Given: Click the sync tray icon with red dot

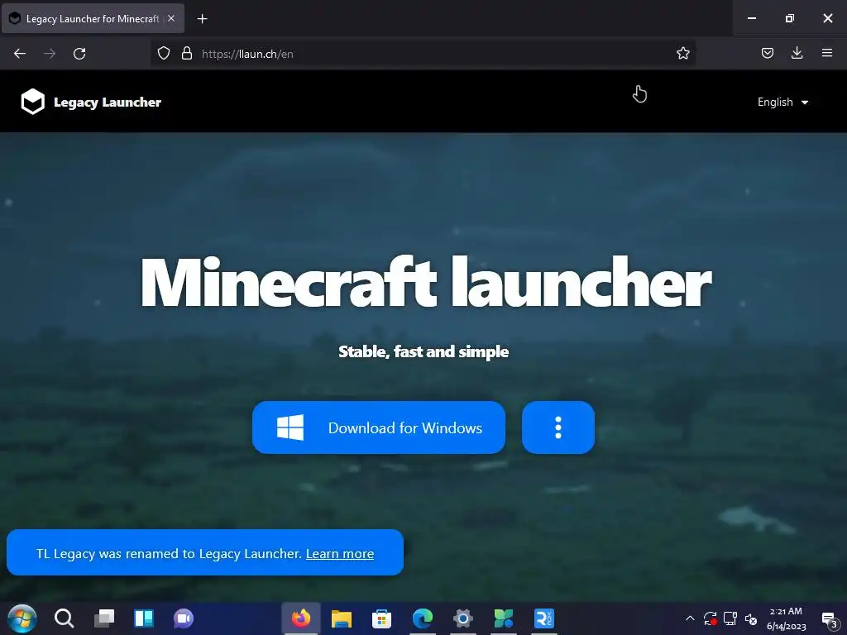Looking at the screenshot, I should click(710, 618).
